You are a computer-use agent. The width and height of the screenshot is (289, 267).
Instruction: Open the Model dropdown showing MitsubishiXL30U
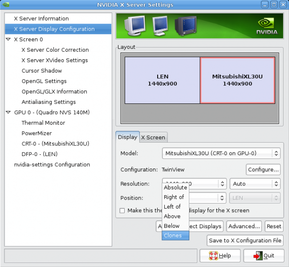pos(221,153)
